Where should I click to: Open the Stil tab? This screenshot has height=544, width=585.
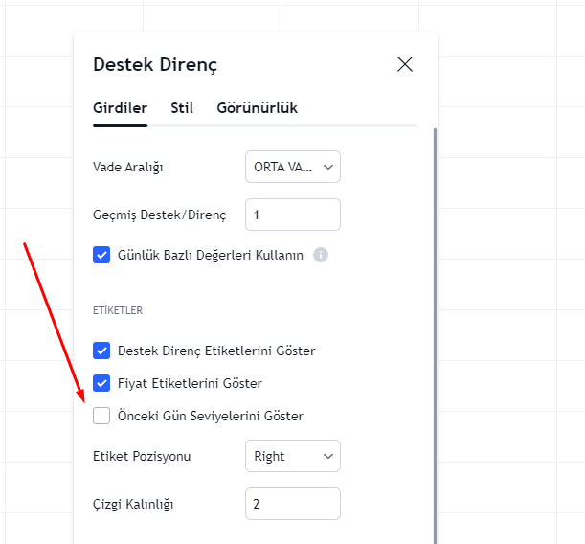click(182, 108)
